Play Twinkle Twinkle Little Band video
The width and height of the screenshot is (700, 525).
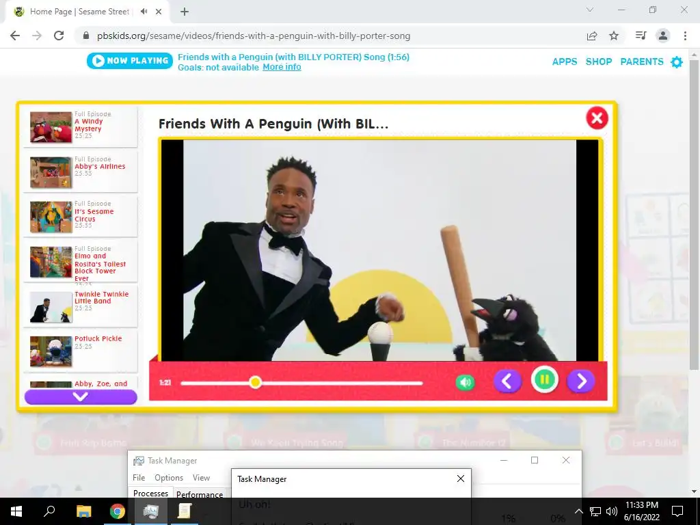81,307
